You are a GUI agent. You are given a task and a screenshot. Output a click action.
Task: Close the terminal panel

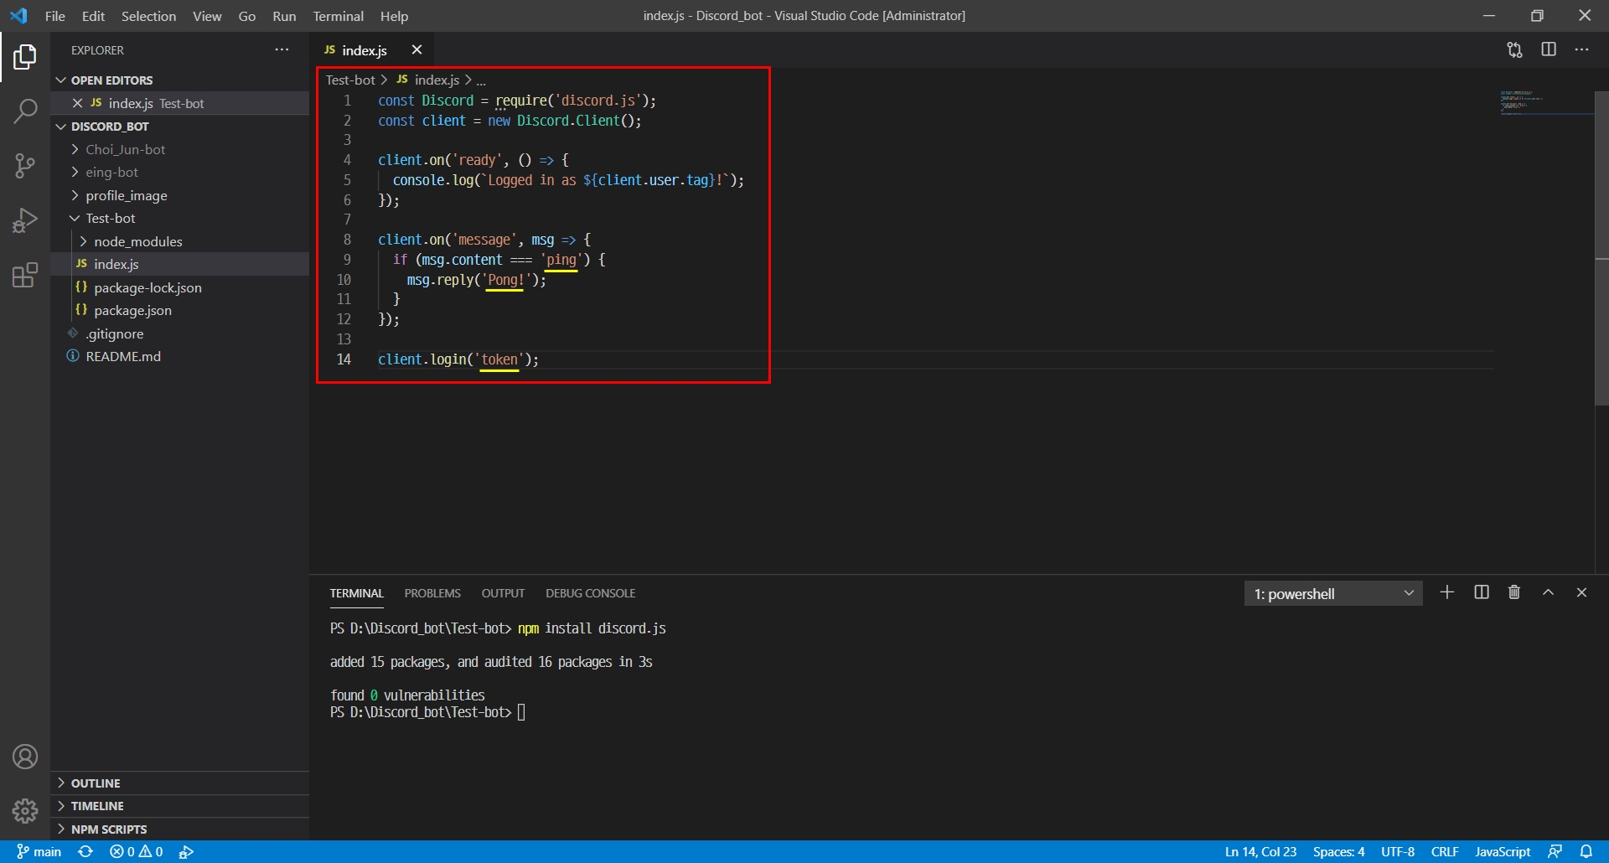1581,592
